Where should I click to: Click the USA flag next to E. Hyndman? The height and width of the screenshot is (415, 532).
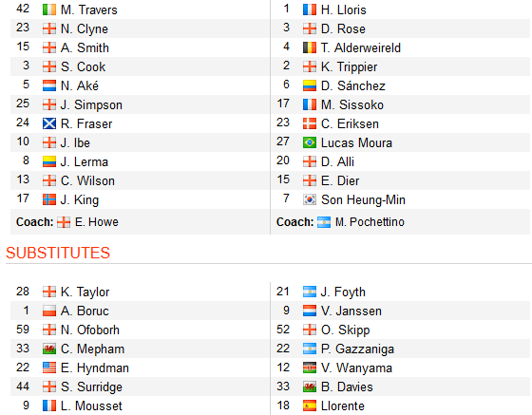point(49,368)
